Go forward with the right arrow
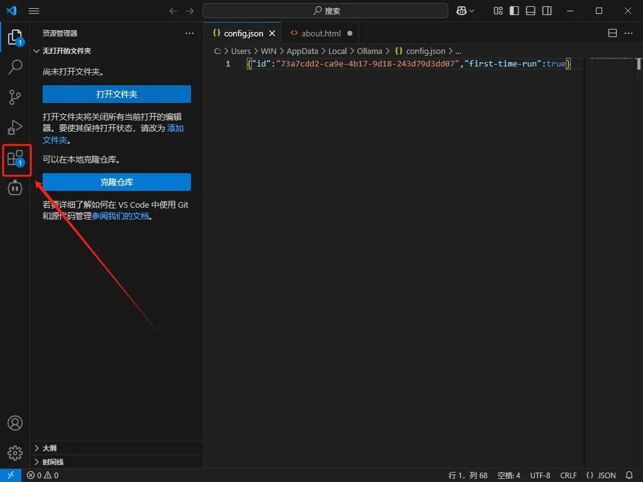 (190, 11)
